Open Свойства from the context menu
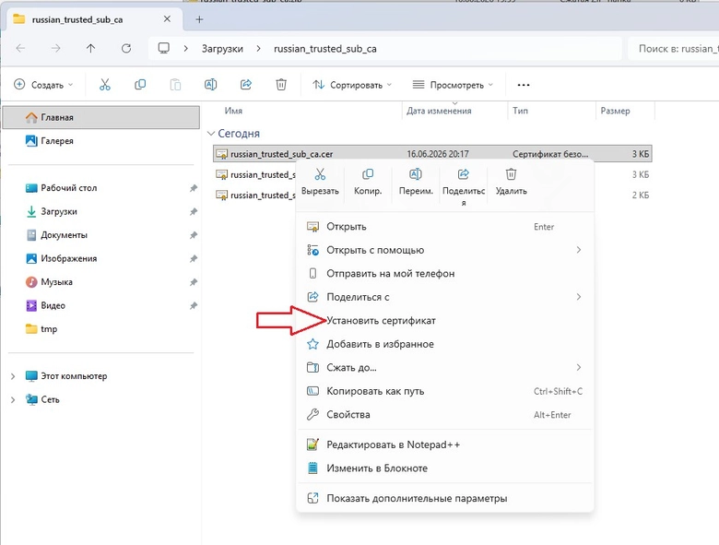Screen dimensions: 719x545 click(445, 415)
